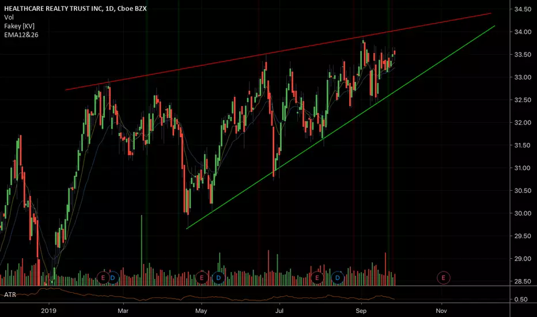
Task: Select the earnings marker between Jul and Sep
Action: point(317,278)
